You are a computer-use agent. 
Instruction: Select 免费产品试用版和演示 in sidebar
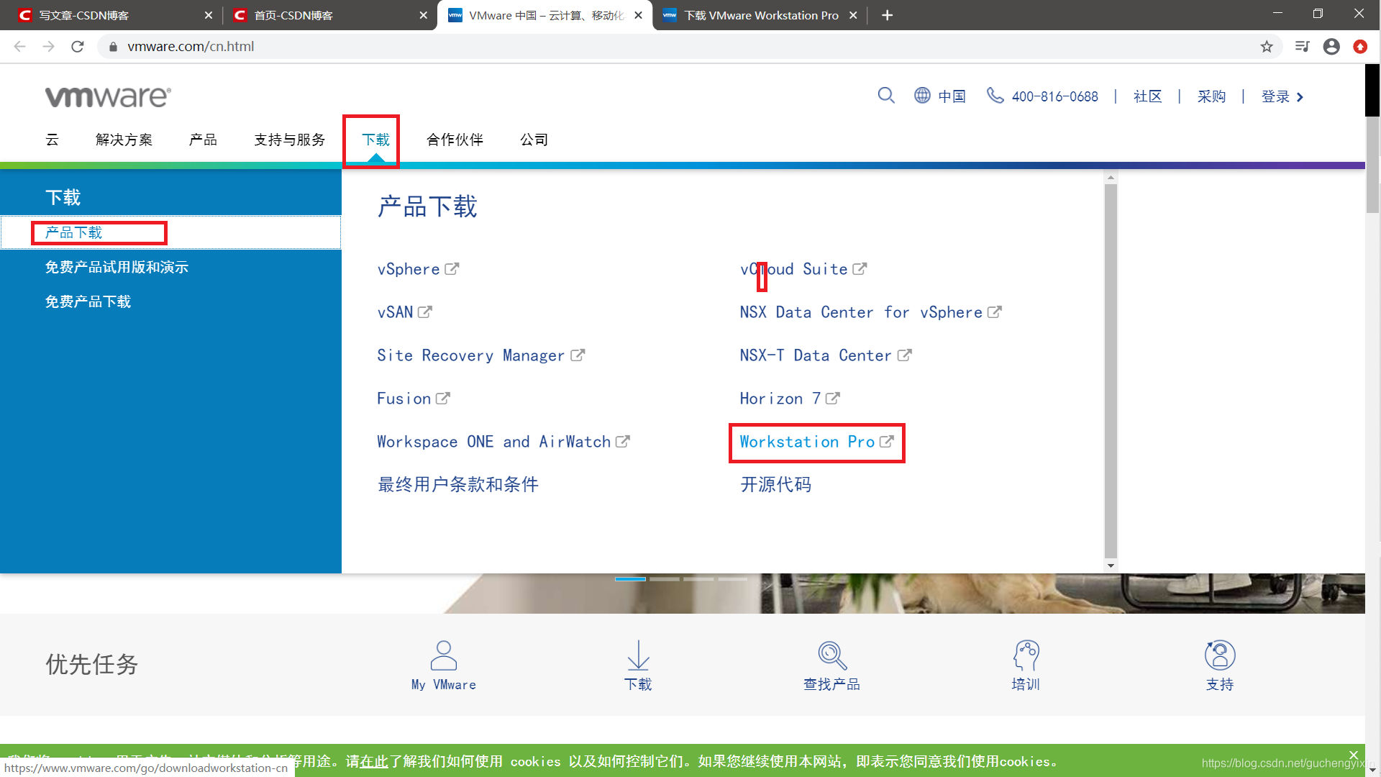coord(117,267)
